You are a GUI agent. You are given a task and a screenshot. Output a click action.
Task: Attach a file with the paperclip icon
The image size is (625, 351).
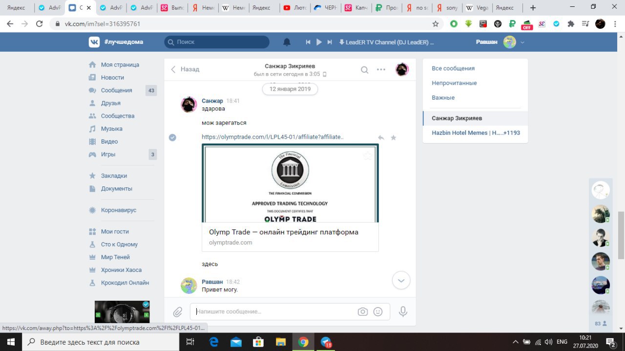pyautogui.click(x=178, y=311)
